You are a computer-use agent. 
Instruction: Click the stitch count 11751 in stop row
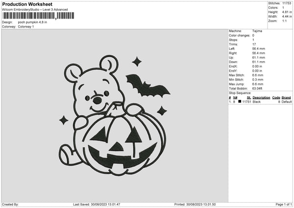246,102
